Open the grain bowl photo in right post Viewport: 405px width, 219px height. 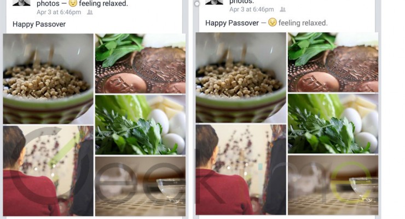click(241, 78)
